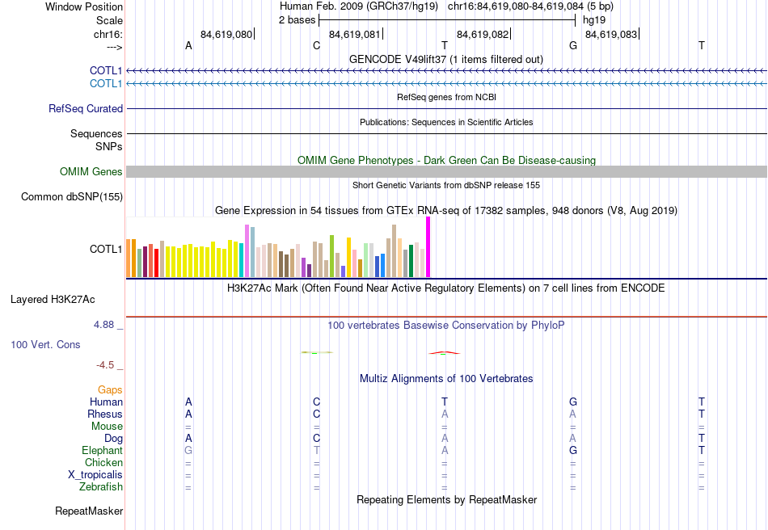Click position marker 84,619,083
Screen dimensions: 768x530
[x=611, y=34]
